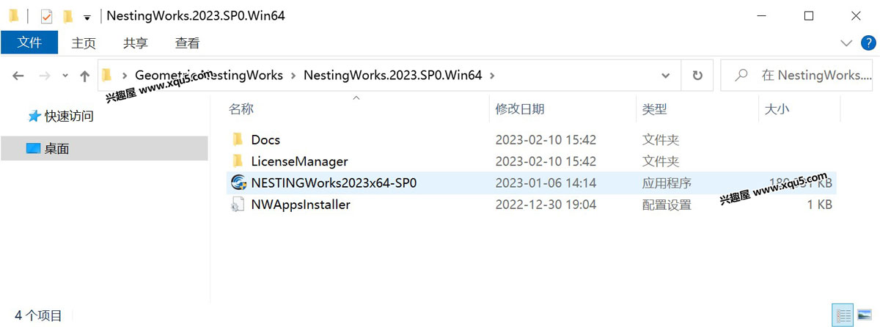Click the Docs folder icon
Screen dimensions: 880x327
pos(238,139)
